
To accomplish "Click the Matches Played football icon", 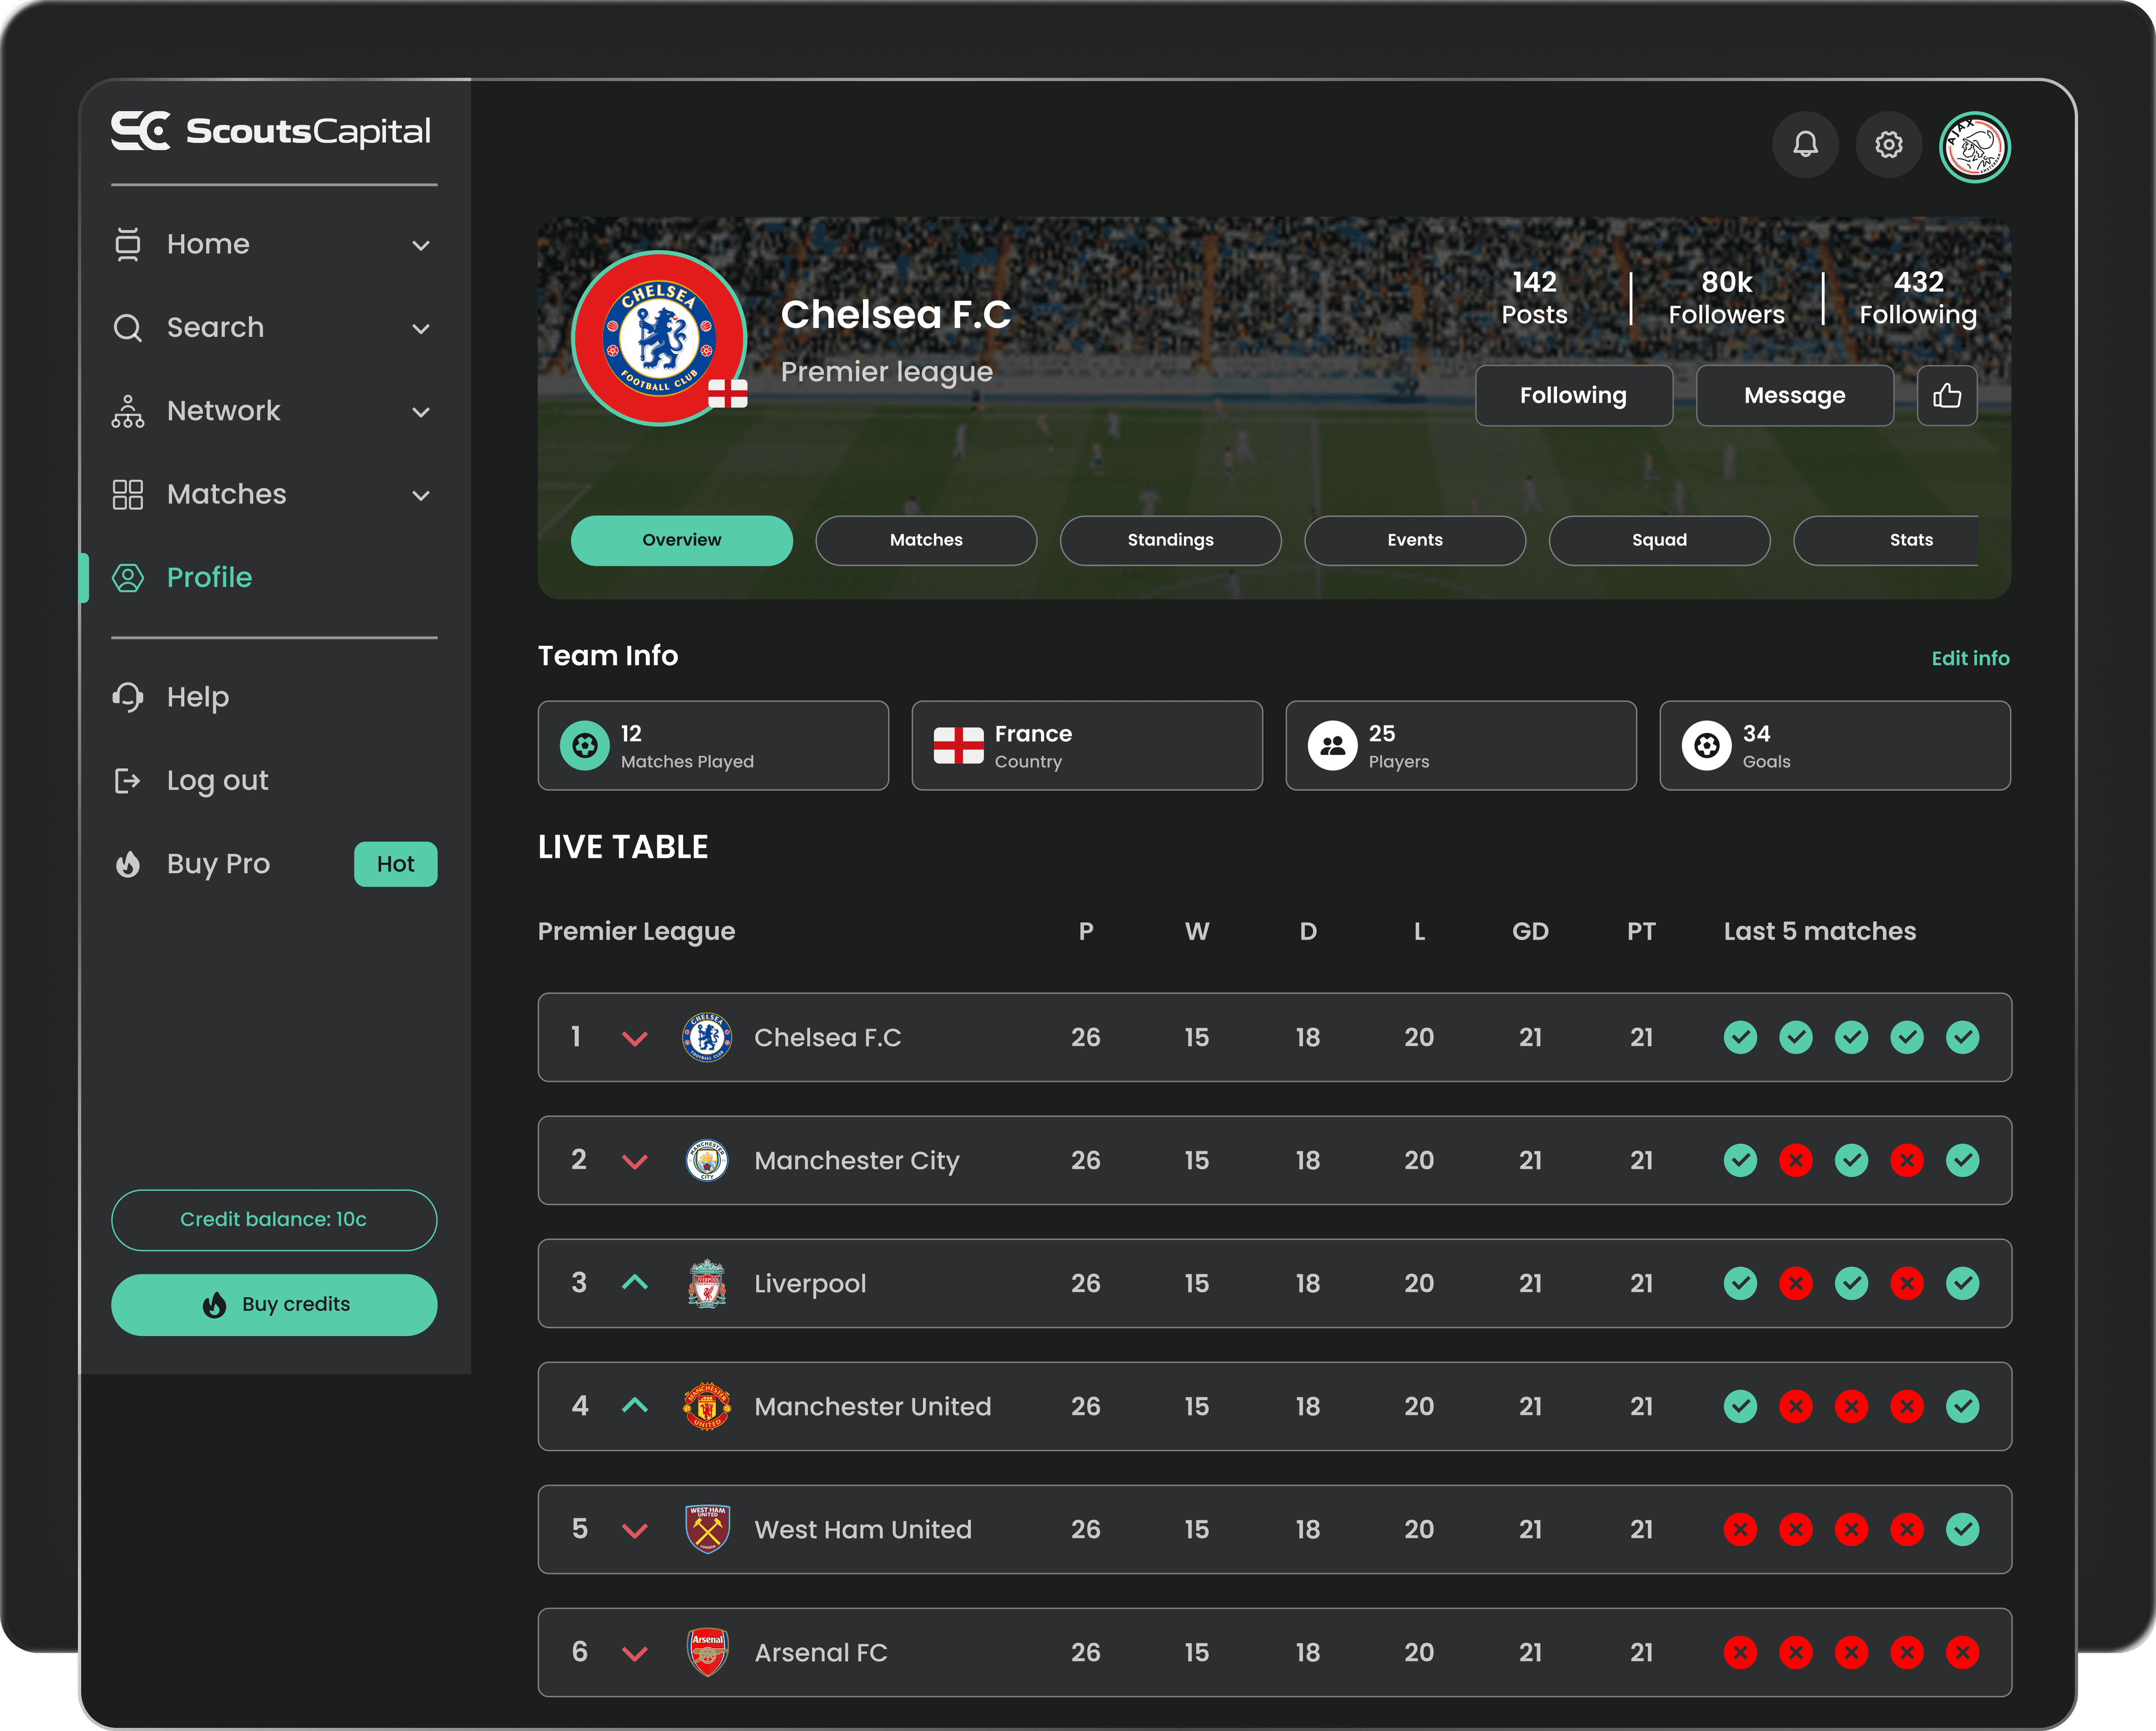I will click(585, 745).
